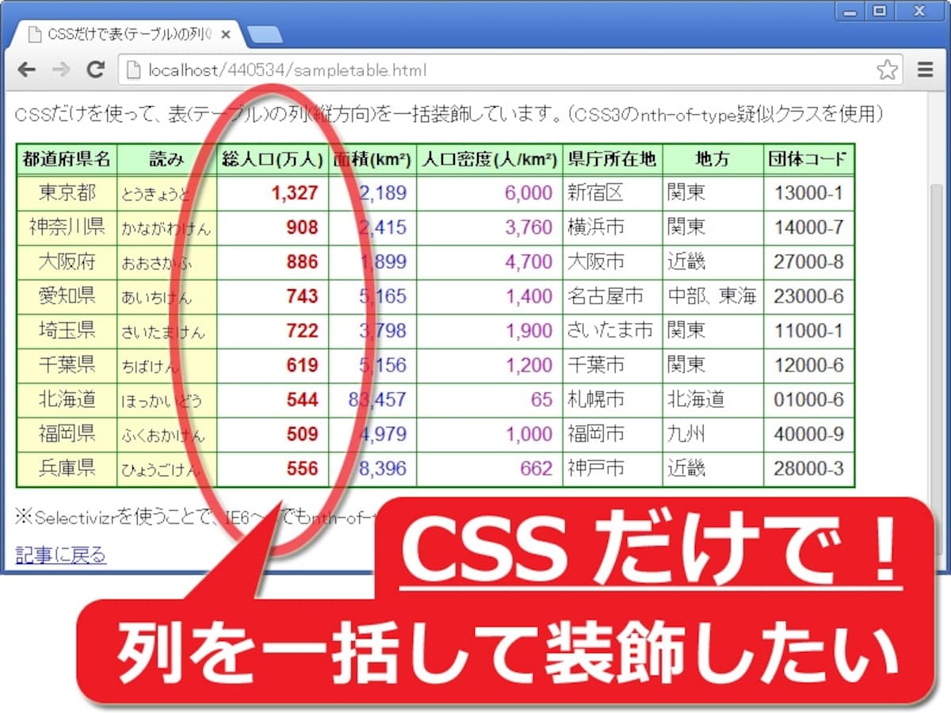Go forward with the forward arrow
Image resolution: width=951 pixels, height=713 pixels.
(x=61, y=70)
